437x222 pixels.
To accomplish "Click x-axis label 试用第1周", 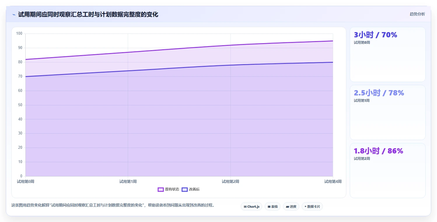I will point(128,181).
